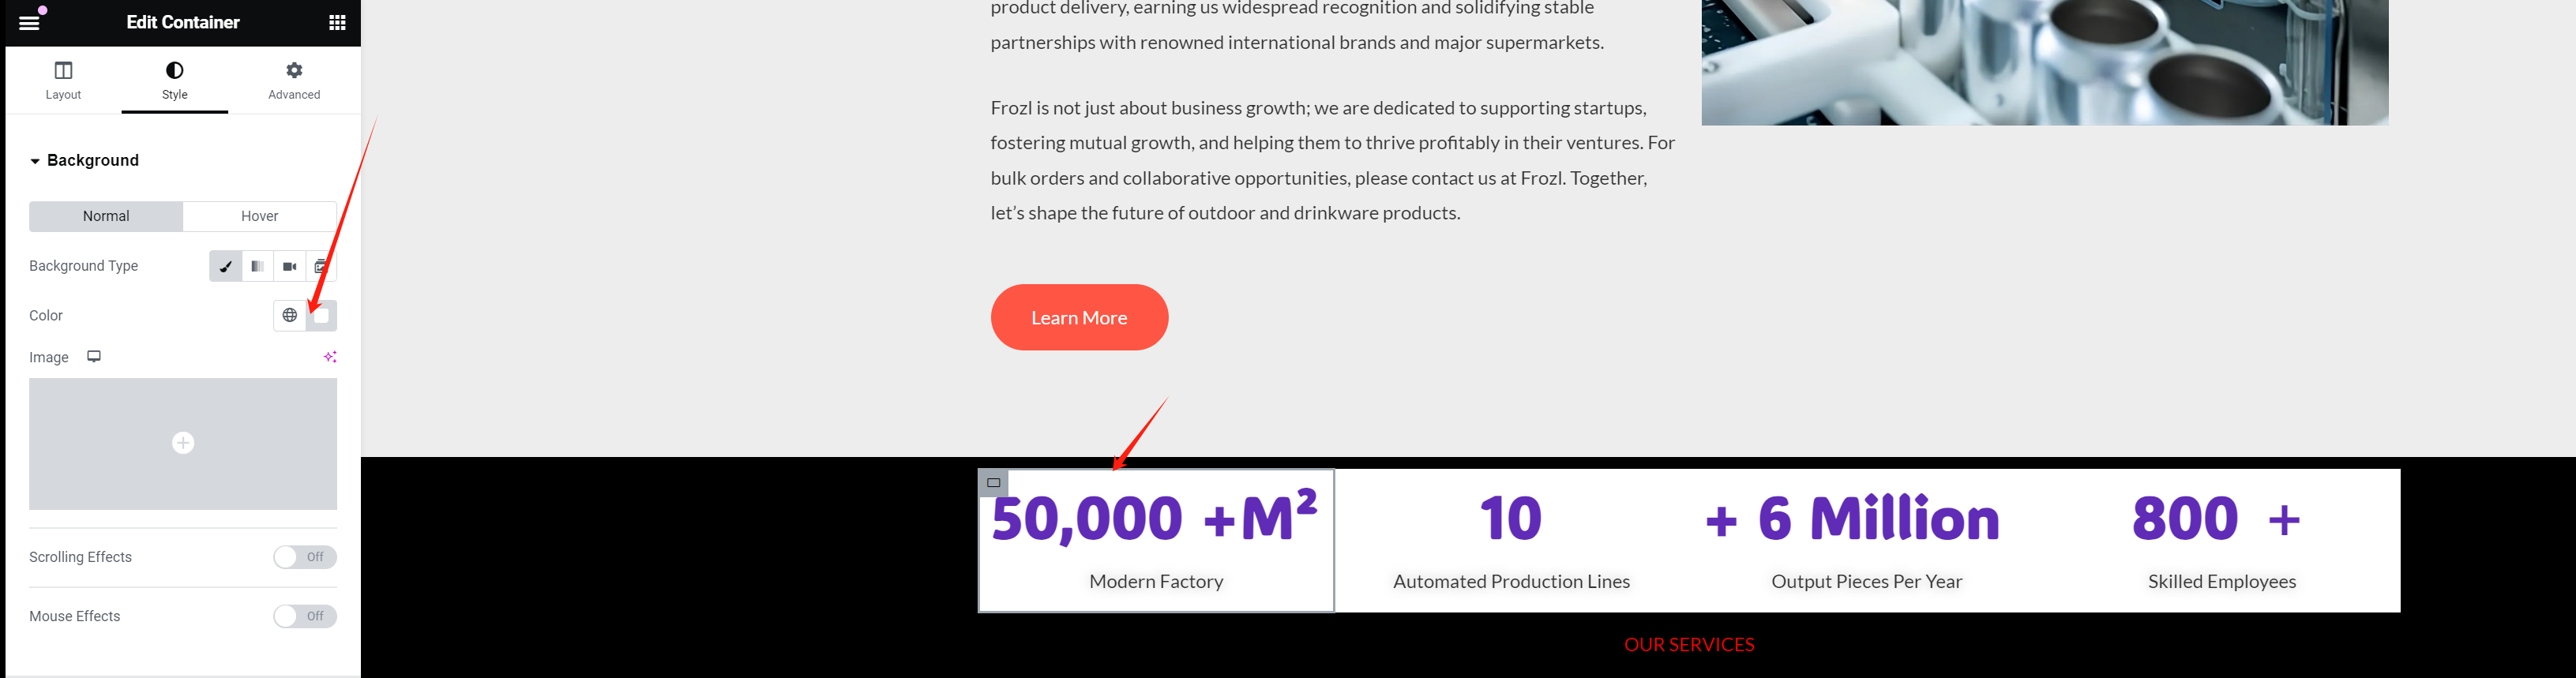
Task: Click the Learn More button
Action: click(1079, 318)
